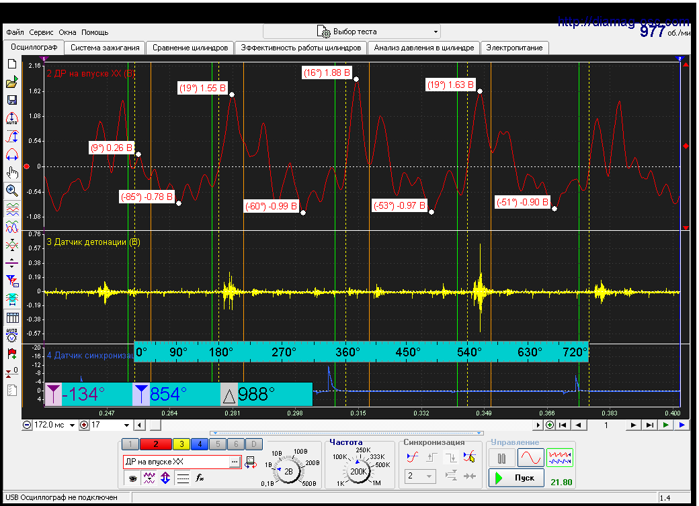This screenshot has height=506, width=699.
Task: Select rising edge step sync icon
Action: click(x=431, y=457)
